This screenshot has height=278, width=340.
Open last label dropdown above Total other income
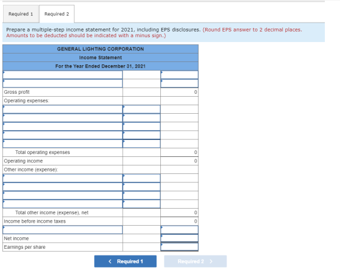click(63, 204)
